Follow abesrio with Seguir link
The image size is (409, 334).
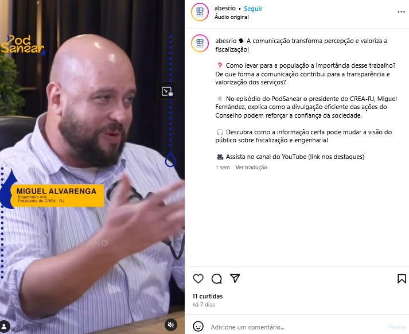click(x=253, y=9)
